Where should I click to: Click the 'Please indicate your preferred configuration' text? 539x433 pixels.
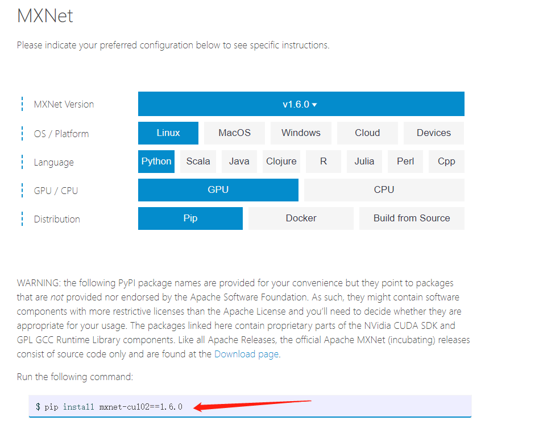[x=173, y=45]
